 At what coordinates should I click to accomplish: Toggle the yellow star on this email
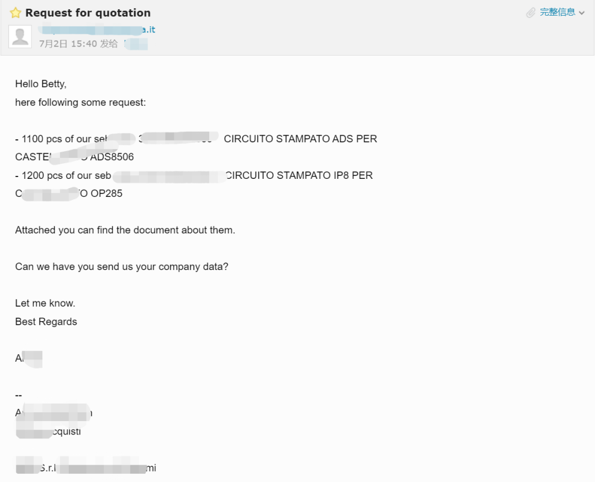click(x=16, y=13)
